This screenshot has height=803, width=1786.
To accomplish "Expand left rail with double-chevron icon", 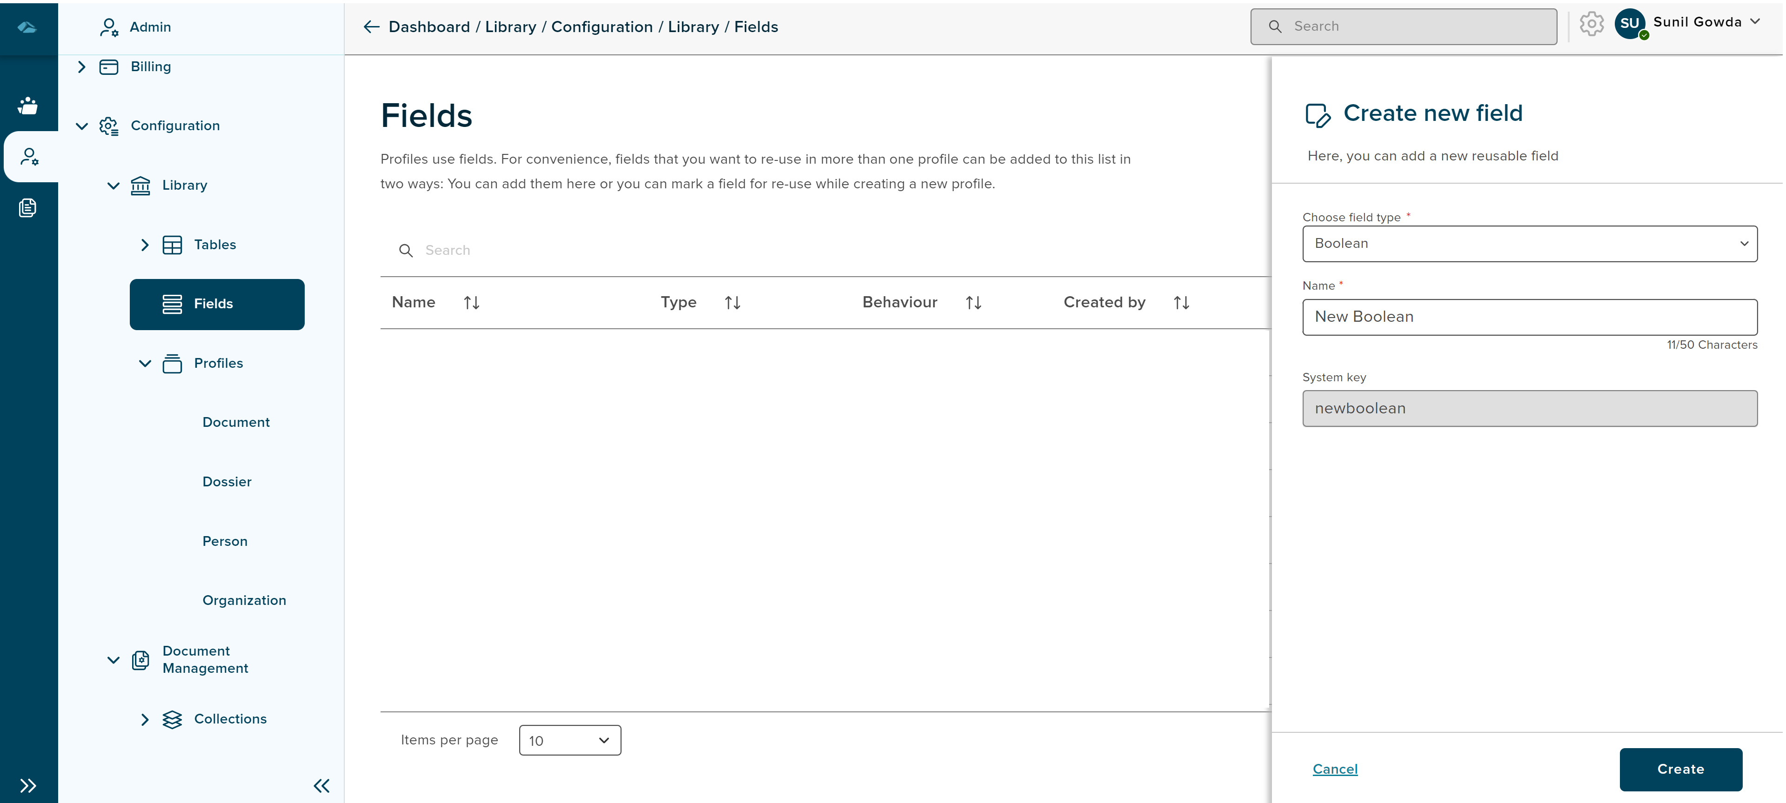I will tap(28, 785).
